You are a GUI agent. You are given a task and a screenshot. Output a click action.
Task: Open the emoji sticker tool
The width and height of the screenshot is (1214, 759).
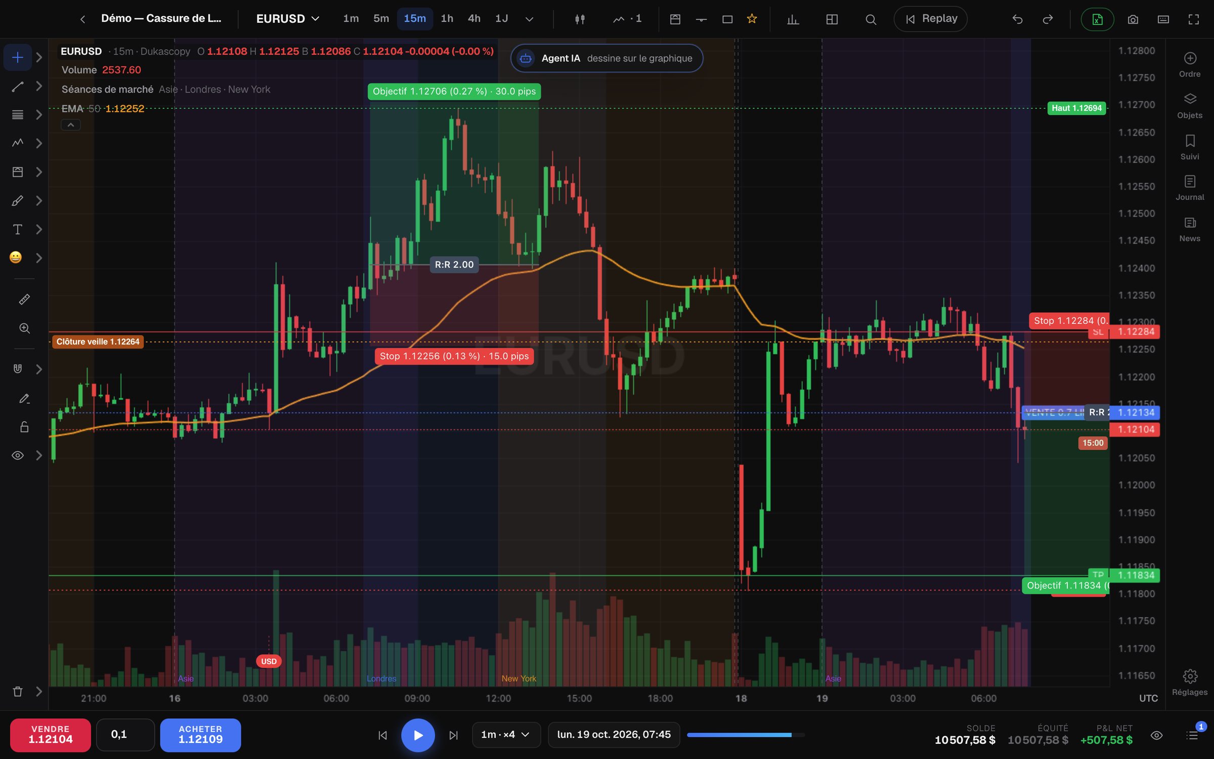click(x=16, y=258)
